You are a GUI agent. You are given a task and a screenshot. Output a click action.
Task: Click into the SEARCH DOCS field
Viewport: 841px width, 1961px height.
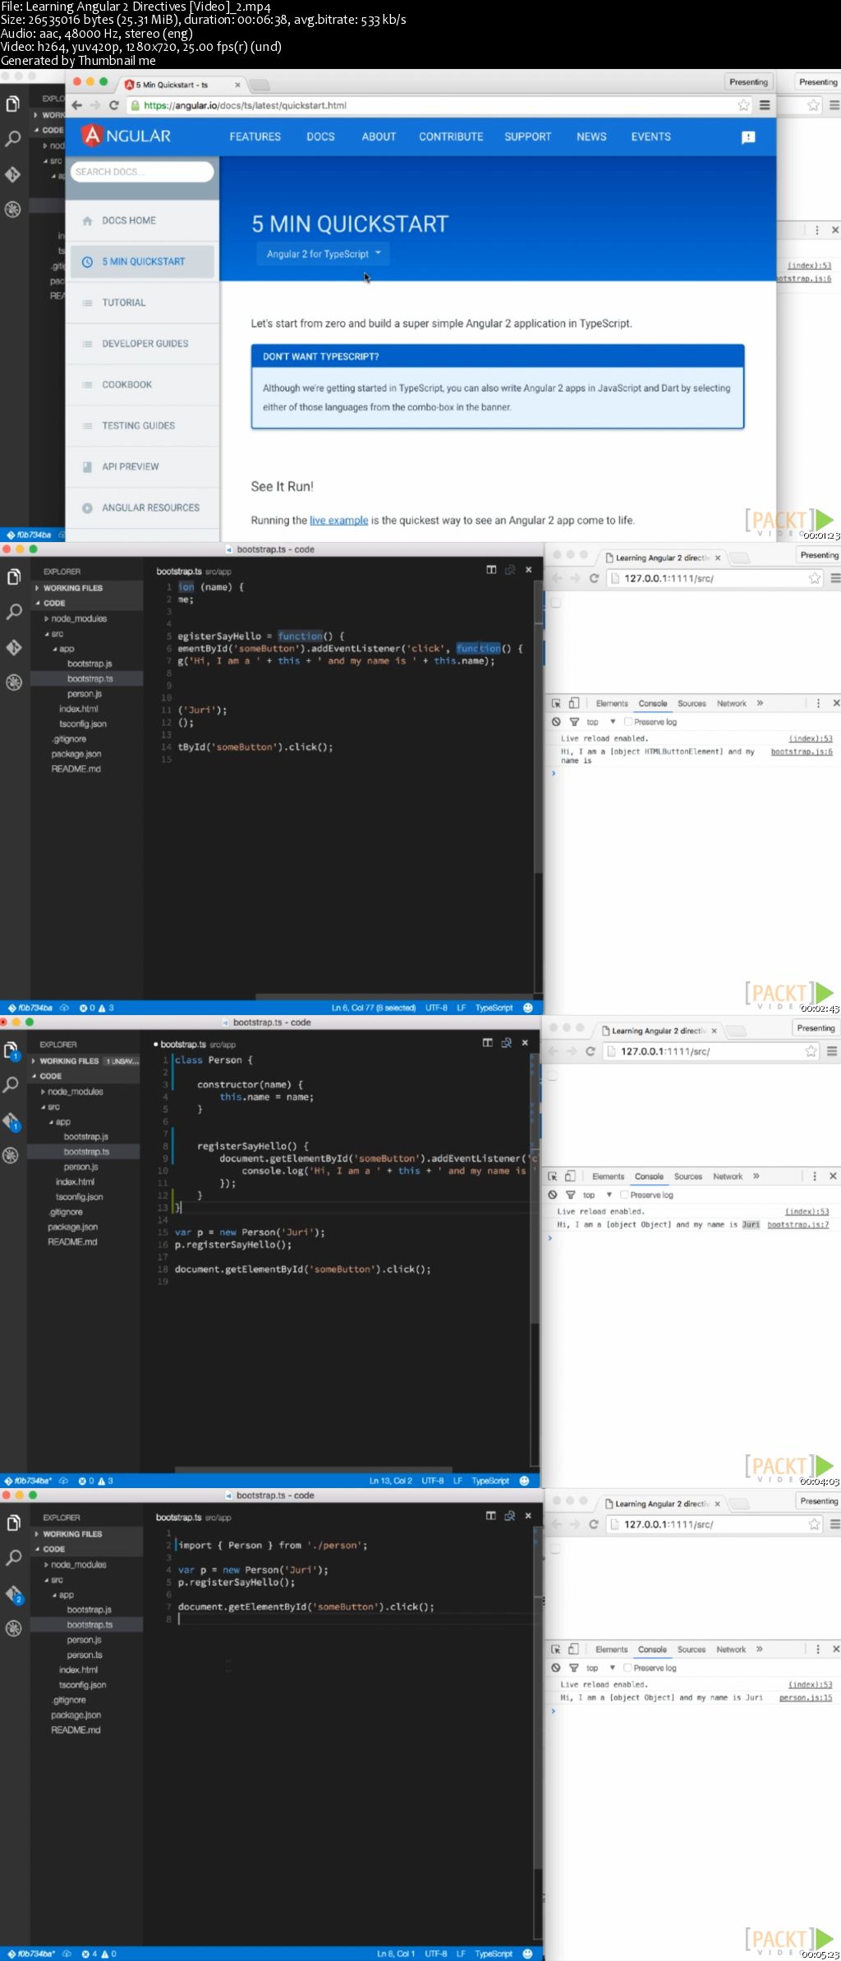tap(142, 172)
